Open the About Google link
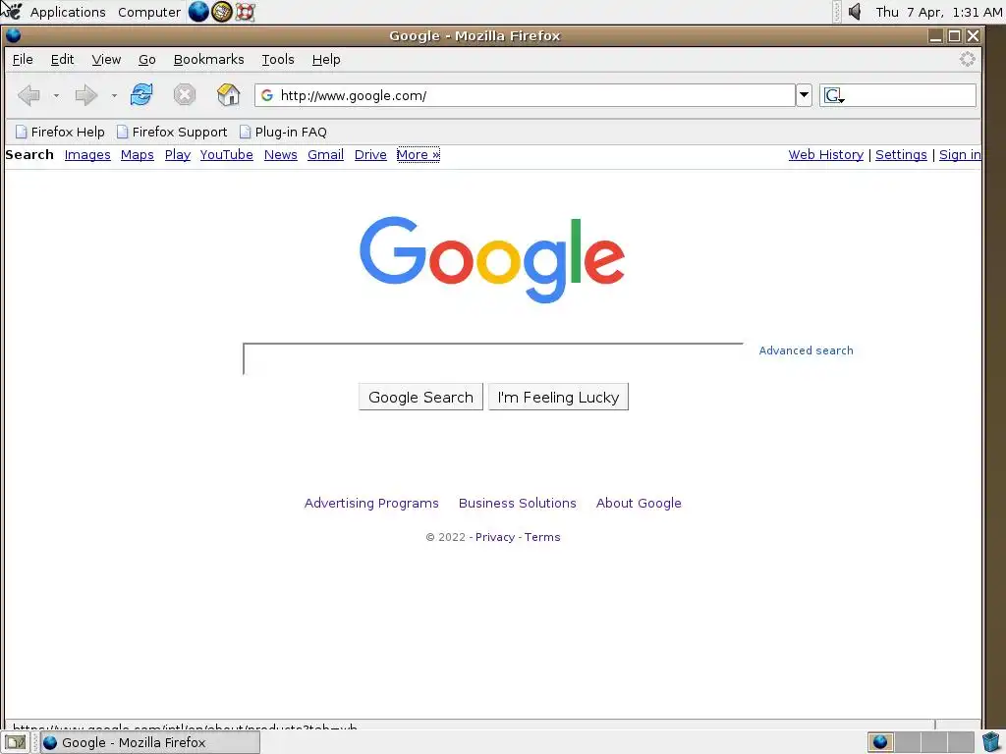 point(639,504)
